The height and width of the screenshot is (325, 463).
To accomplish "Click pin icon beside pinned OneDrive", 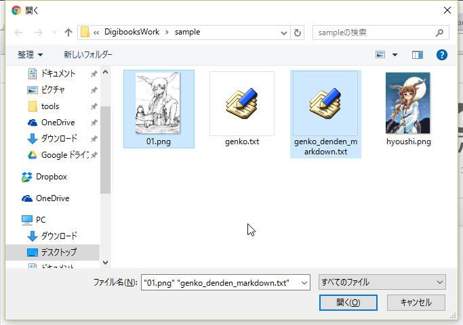I will [94, 123].
